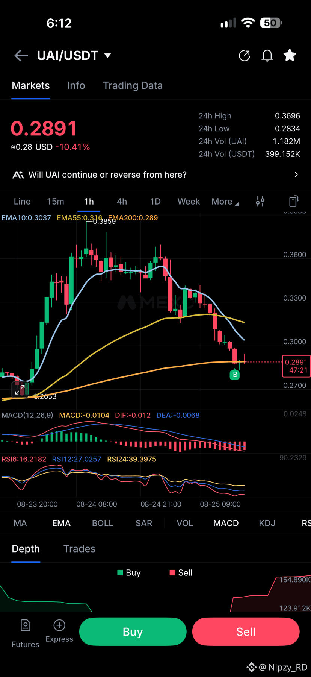Expand the AI prompt chevron arrow

click(296, 175)
